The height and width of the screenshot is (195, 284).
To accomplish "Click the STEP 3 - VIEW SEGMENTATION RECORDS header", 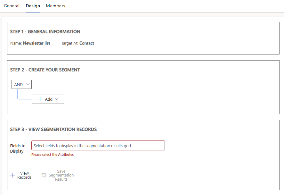I will [53, 129].
